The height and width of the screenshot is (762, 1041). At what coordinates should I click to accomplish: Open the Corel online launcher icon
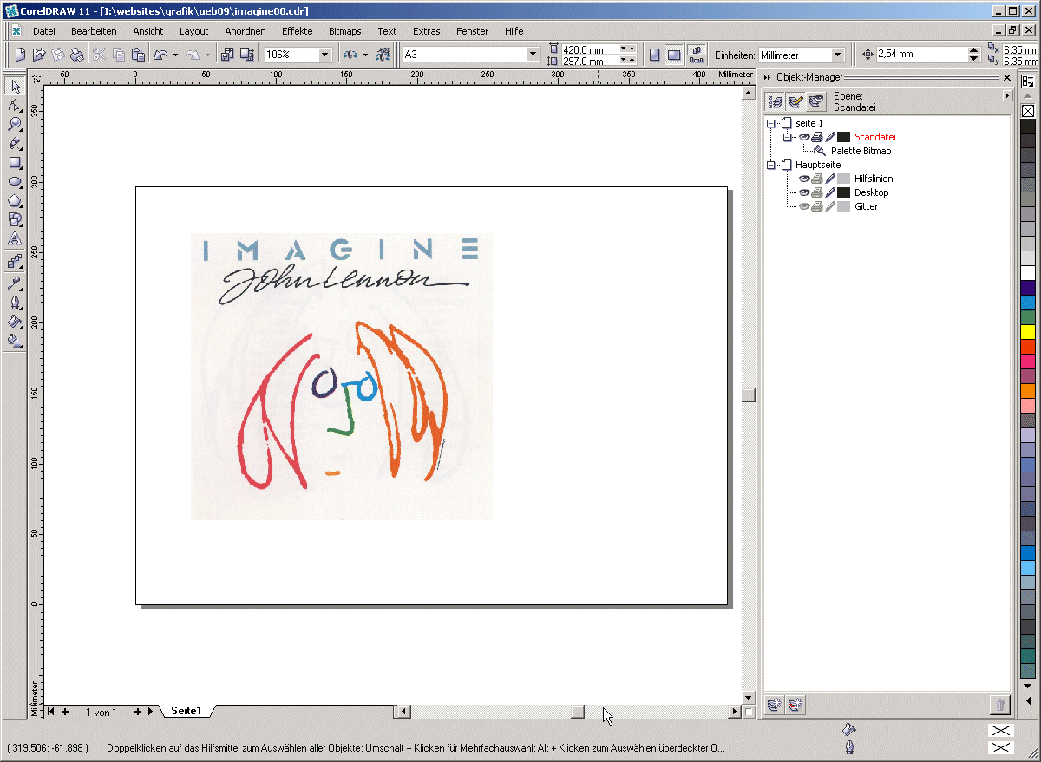click(383, 55)
